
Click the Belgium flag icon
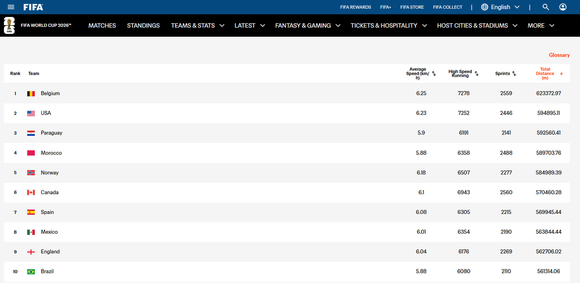pyautogui.click(x=31, y=93)
